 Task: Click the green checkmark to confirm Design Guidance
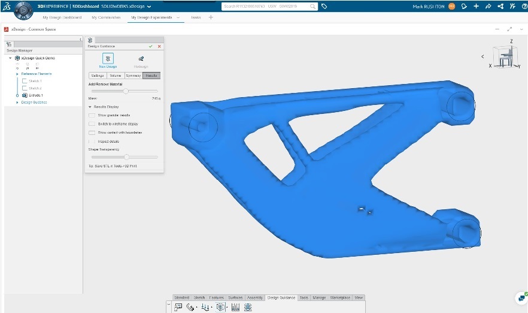tap(151, 46)
